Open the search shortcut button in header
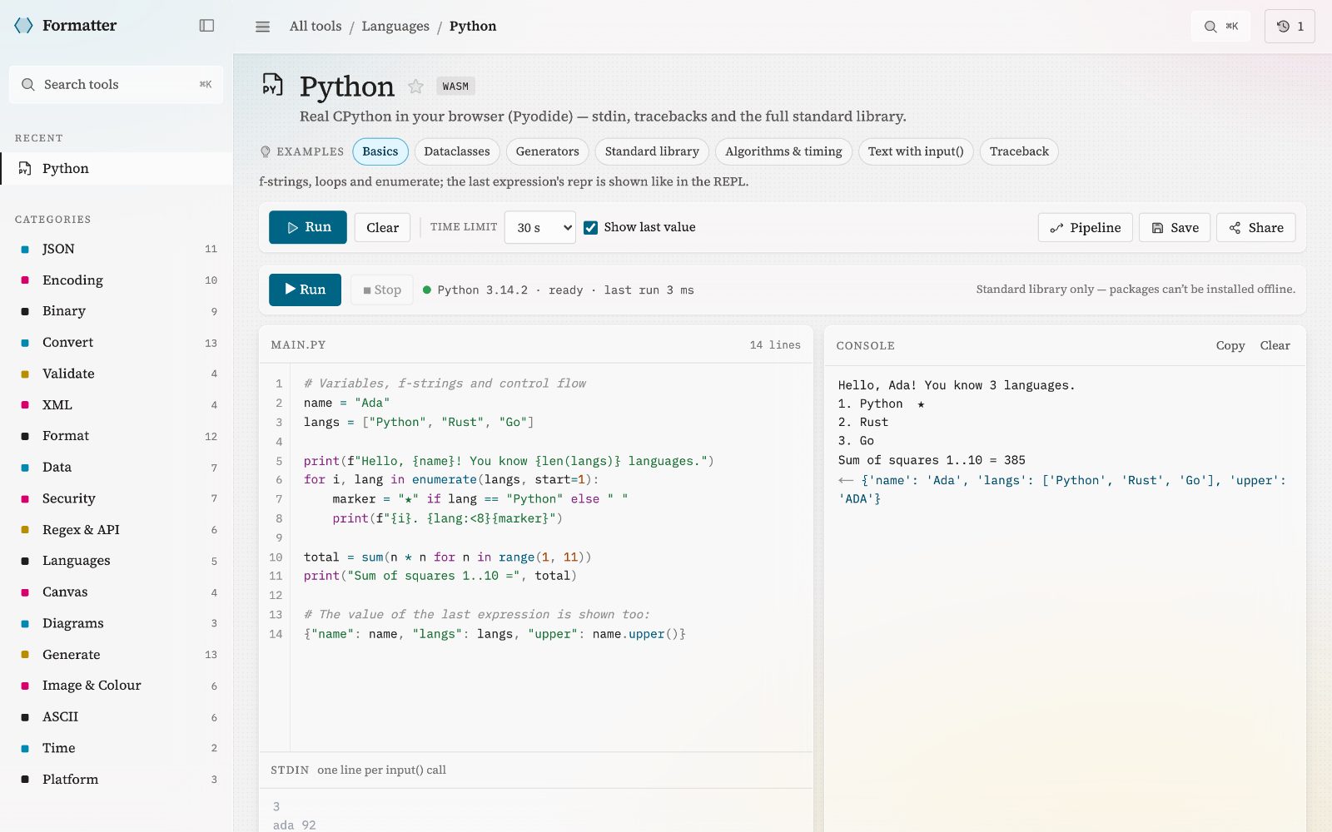Screen dimensions: 1332x832 coord(1220,27)
